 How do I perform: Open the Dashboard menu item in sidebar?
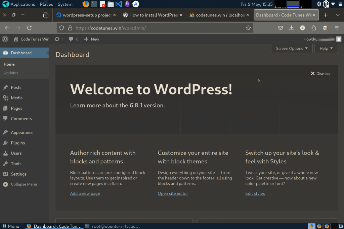point(24,53)
